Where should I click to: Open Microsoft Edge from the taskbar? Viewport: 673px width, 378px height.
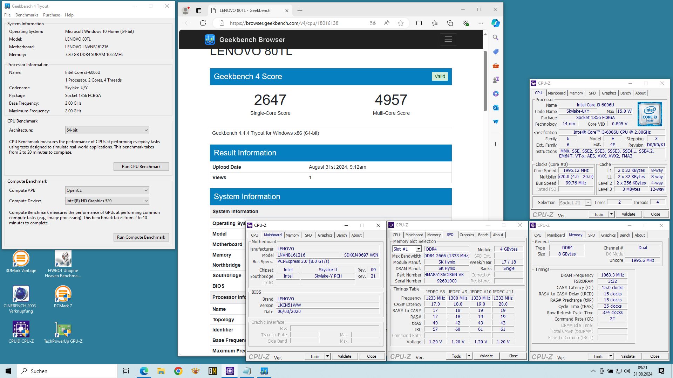[144, 371]
